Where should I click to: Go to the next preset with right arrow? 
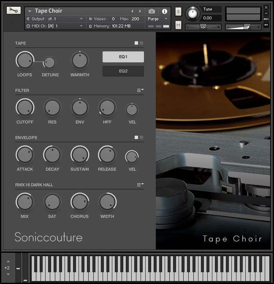(140, 11)
